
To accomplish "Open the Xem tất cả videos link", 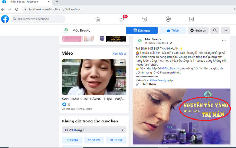I will click(x=119, y=54).
